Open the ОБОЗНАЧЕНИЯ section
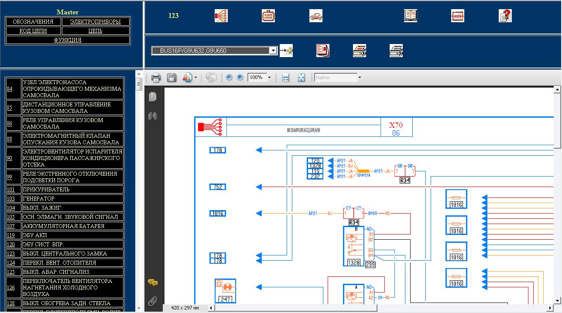 (33, 21)
